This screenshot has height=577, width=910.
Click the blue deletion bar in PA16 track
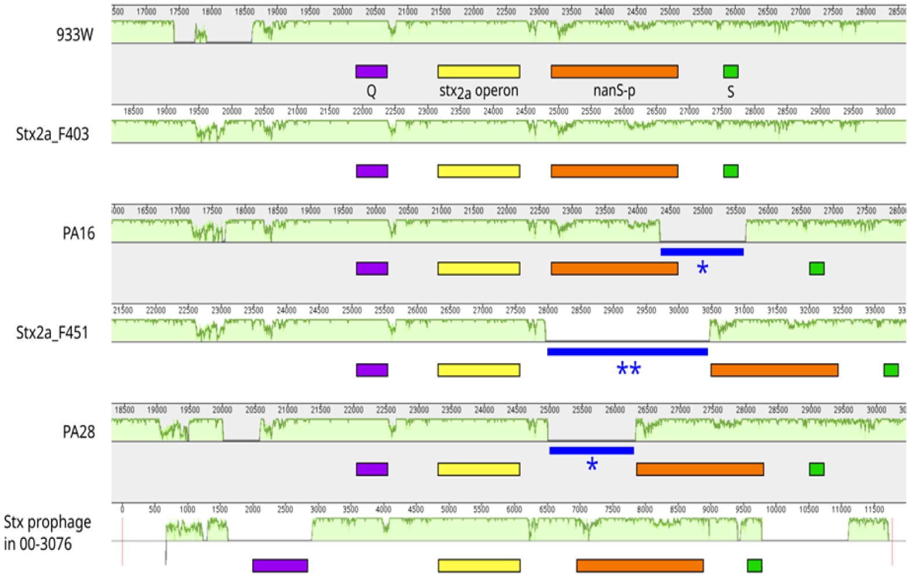click(x=702, y=252)
